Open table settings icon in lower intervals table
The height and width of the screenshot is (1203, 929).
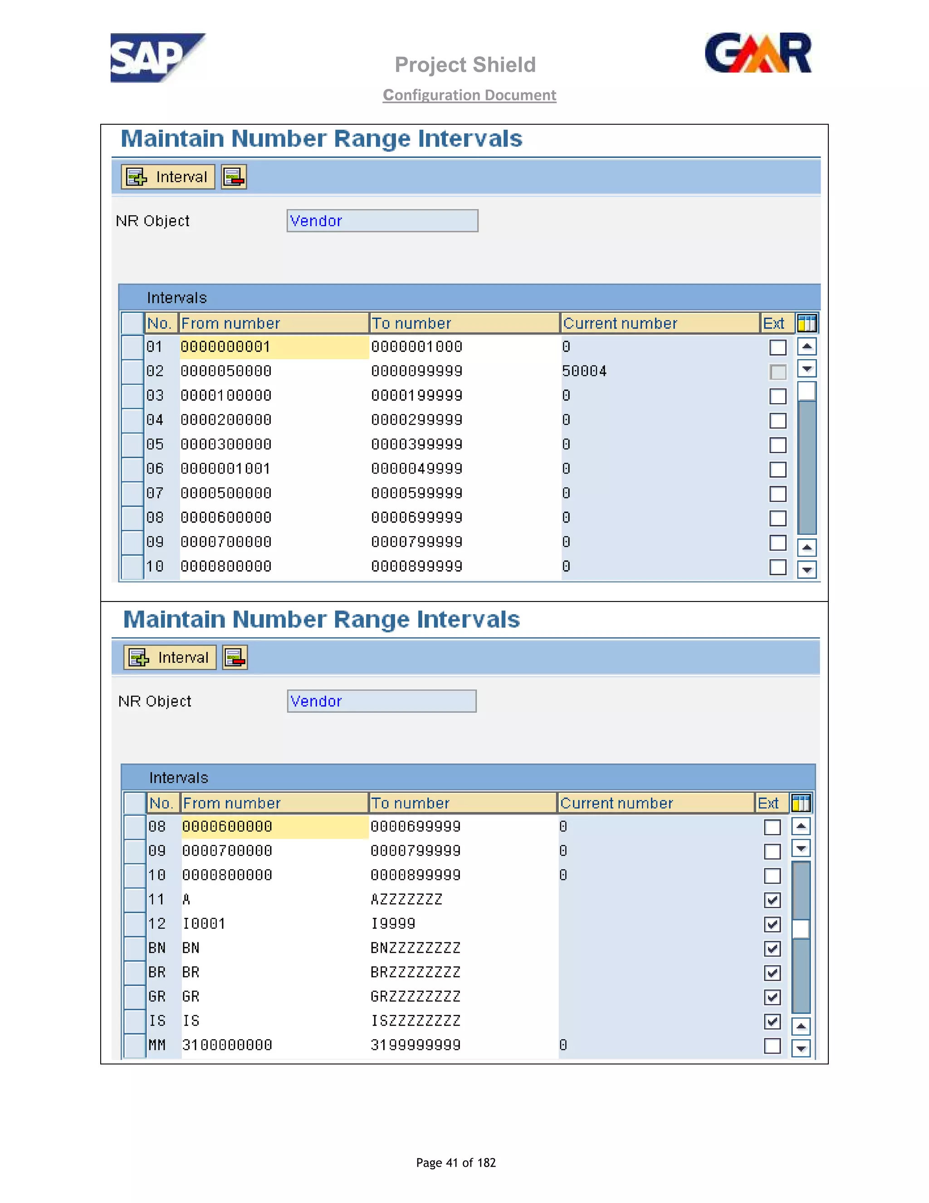[x=802, y=803]
